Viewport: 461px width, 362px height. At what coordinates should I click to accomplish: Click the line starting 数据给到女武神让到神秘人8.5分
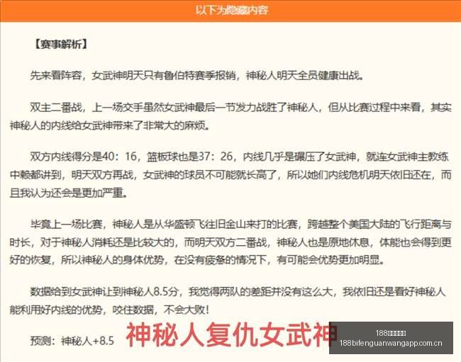pyautogui.click(x=238, y=292)
